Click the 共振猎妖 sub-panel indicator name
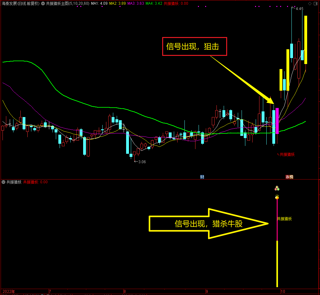This screenshot has width=320, height=295. coord(14,182)
